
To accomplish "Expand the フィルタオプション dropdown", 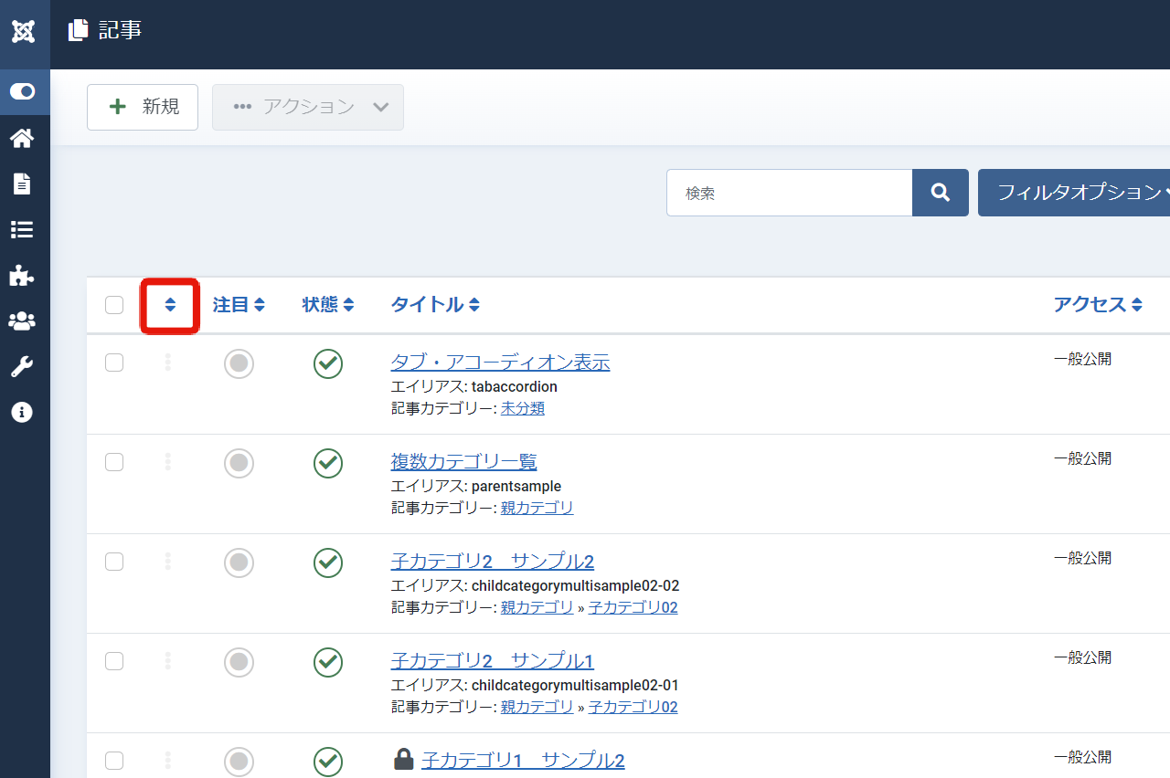I will tap(1074, 193).
